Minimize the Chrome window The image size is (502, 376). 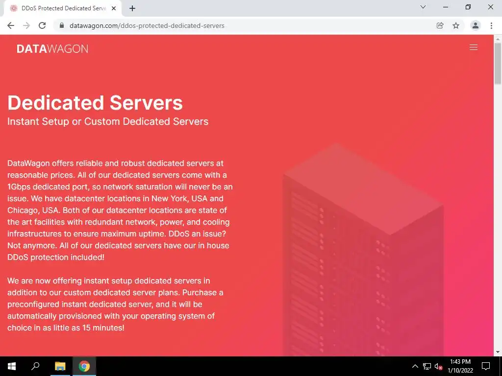[445, 7]
